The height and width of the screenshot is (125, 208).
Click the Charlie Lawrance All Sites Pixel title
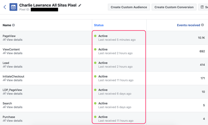48,5
